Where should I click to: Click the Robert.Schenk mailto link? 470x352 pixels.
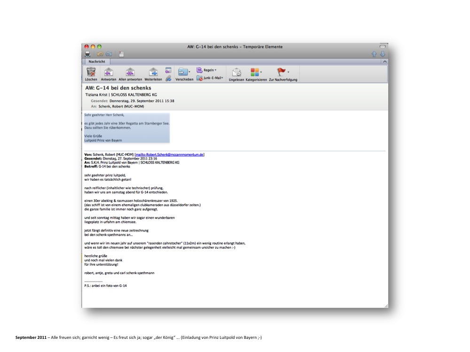[x=170, y=154]
